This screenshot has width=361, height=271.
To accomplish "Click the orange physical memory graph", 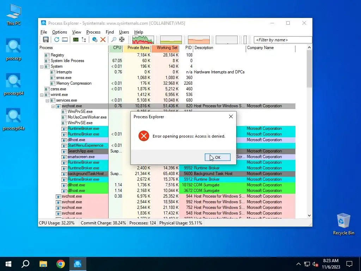I will click(x=199, y=40).
